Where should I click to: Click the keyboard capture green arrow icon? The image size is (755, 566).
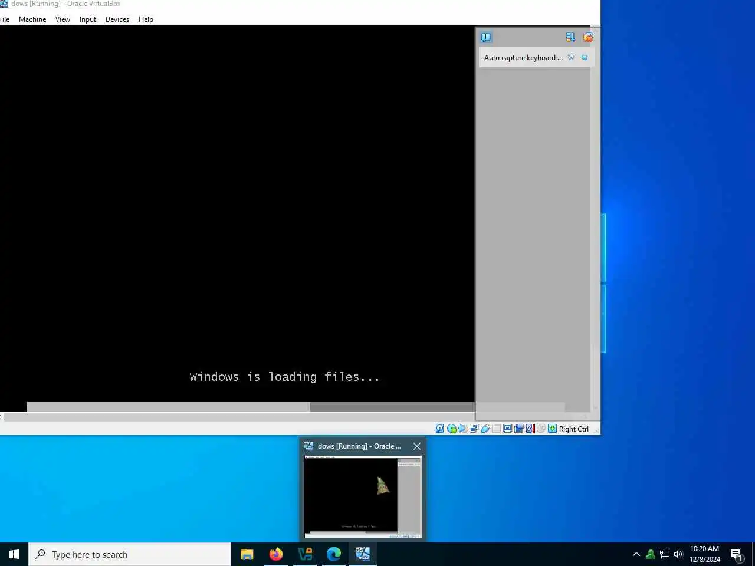(553, 429)
